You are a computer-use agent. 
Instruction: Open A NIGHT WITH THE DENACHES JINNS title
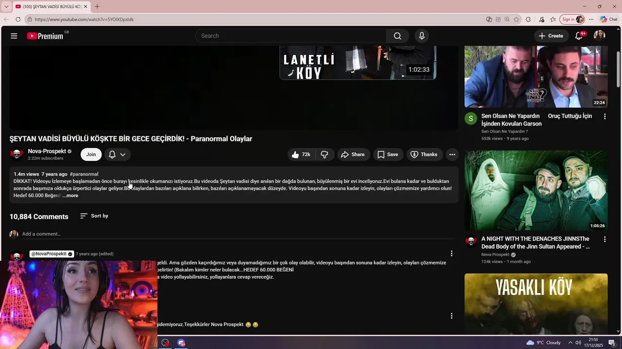536,243
